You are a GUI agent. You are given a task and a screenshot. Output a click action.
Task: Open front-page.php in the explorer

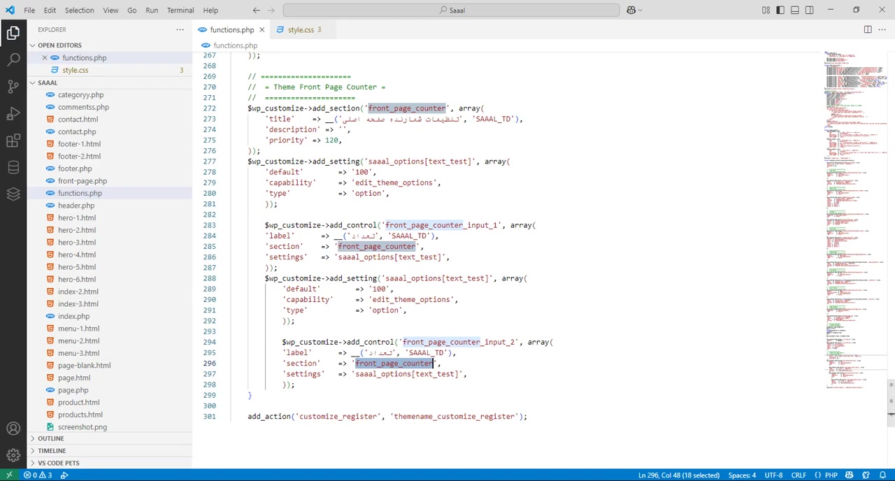pyautogui.click(x=83, y=181)
